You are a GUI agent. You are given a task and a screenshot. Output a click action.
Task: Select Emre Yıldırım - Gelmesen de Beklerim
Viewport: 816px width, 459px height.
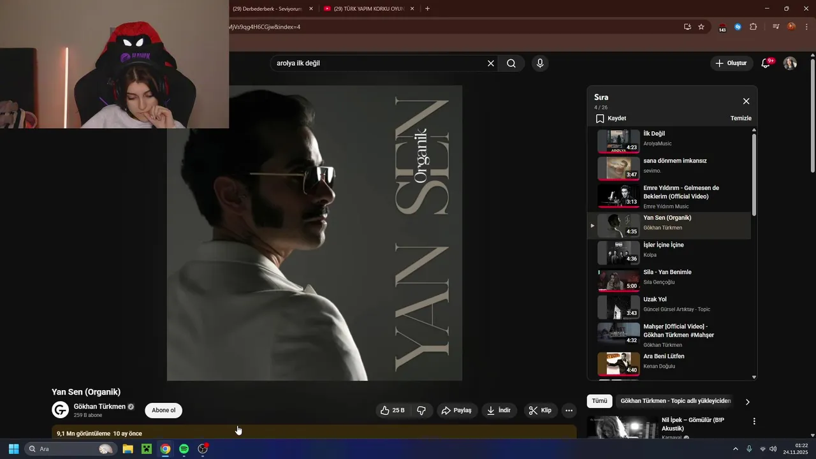pos(669,197)
